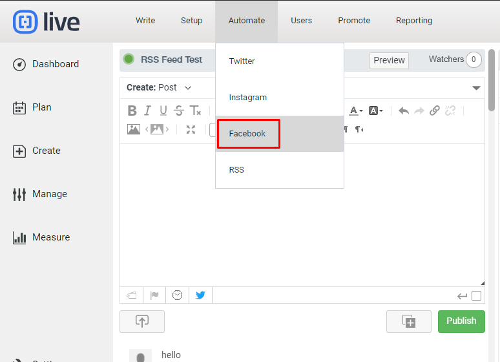Screen dimensions: 500x362
Task: Click the live logo icon
Action: 25,22
